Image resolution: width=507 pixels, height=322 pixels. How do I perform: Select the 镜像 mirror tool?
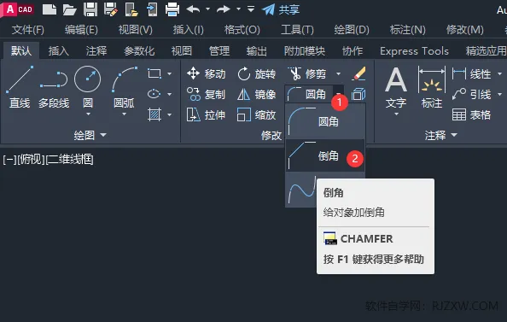point(257,94)
